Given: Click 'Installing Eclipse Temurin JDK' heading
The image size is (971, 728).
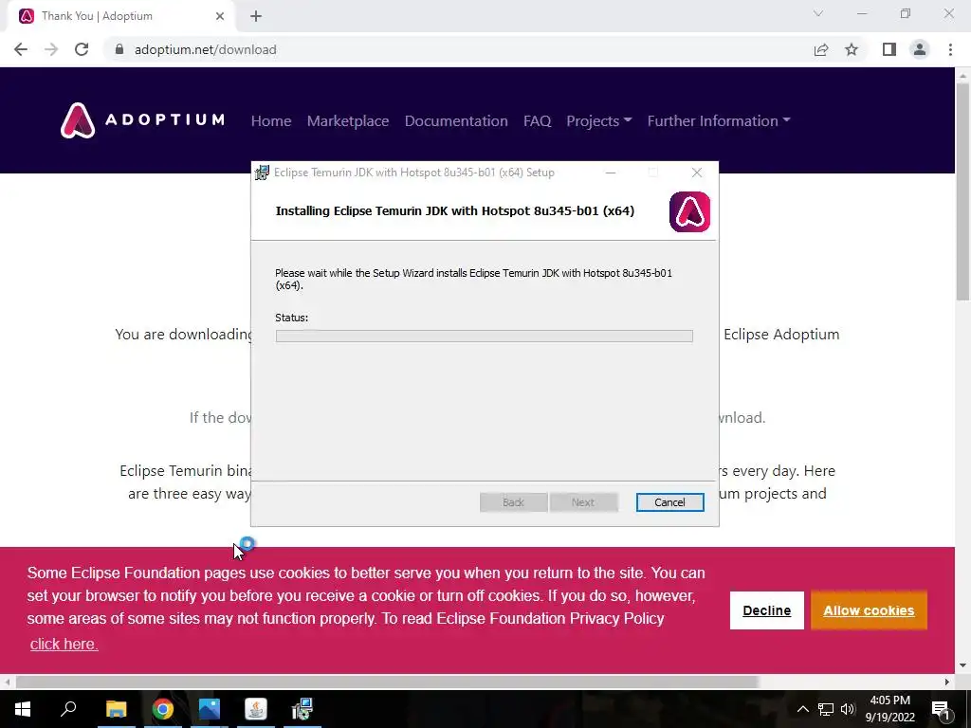Looking at the screenshot, I should tap(454, 210).
